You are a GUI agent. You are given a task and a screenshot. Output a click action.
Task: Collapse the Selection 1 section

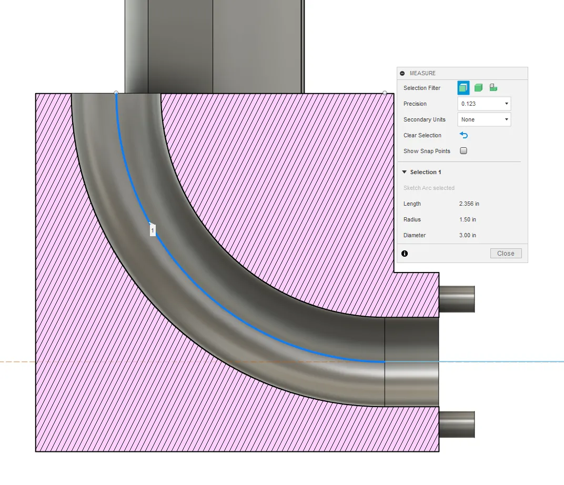point(404,172)
